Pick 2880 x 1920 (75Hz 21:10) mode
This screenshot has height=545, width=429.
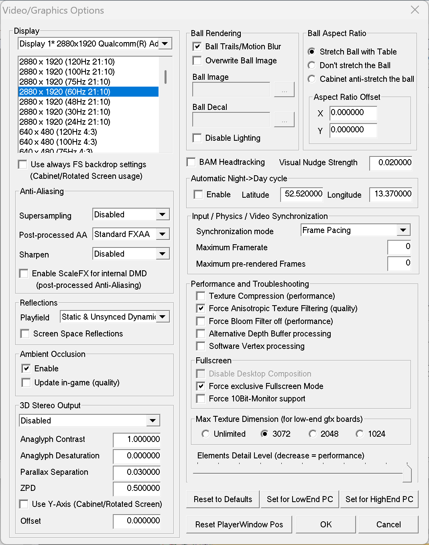(88, 82)
